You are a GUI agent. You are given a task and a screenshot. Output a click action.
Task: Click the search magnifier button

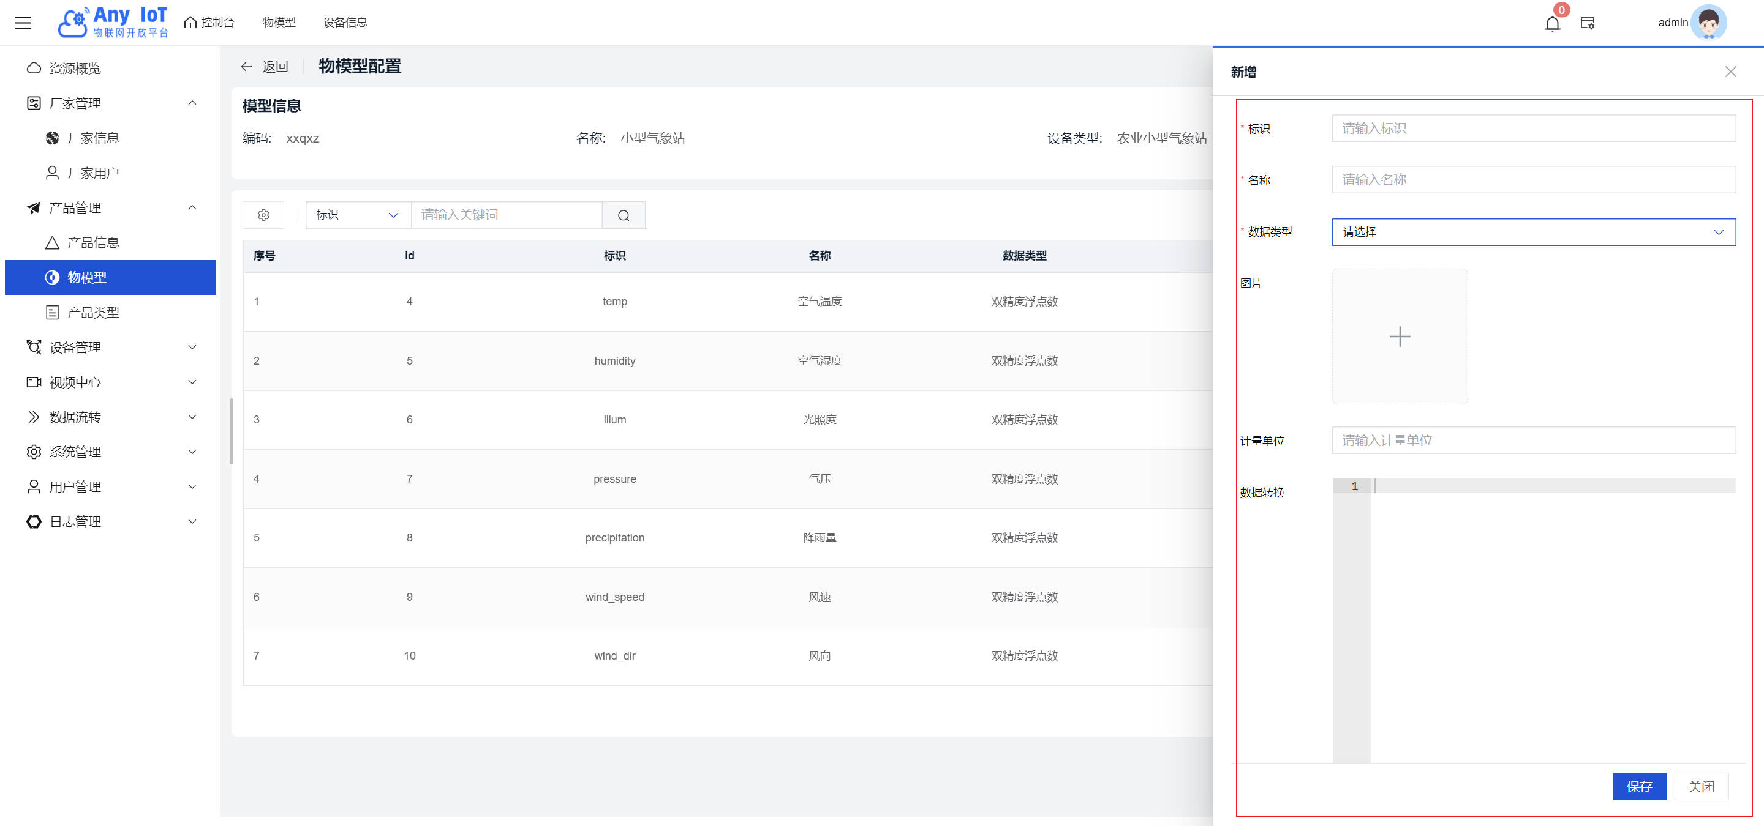tap(623, 215)
